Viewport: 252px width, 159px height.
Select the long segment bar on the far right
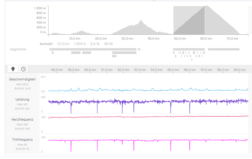coord(224,49)
